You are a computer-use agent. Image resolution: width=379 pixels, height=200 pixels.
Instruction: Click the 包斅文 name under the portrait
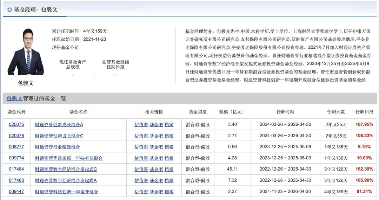26,83
